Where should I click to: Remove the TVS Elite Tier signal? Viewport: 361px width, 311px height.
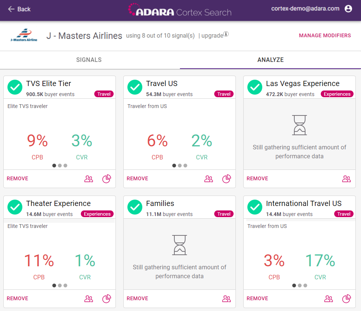click(18, 179)
